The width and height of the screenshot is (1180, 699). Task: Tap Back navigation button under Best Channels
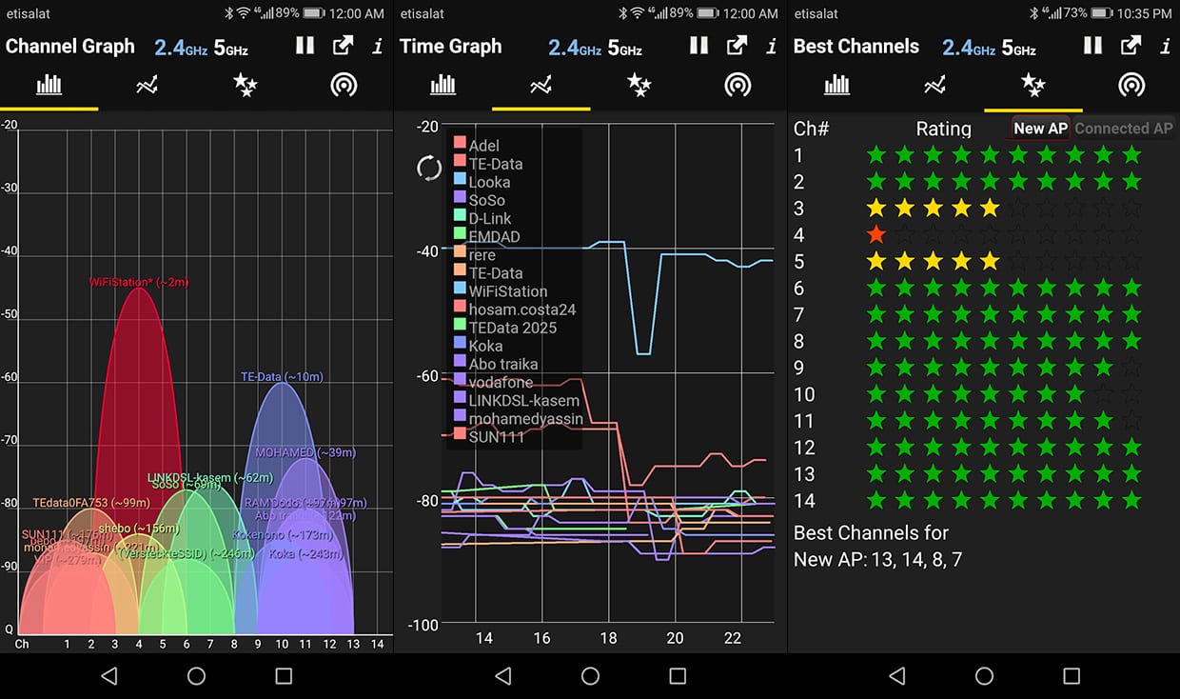tap(896, 676)
